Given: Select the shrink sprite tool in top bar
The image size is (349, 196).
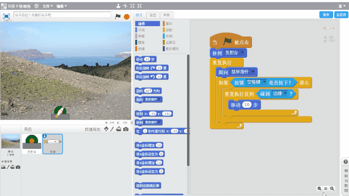Looking at the screenshot, I should click(140, 6).
